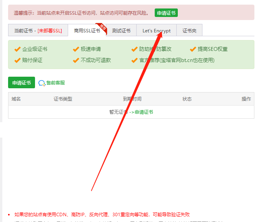This screenshot has height=222, width=259.
Task: Click the checkmark icon next to 赔付保证
Action: click(x=17, y=61)
